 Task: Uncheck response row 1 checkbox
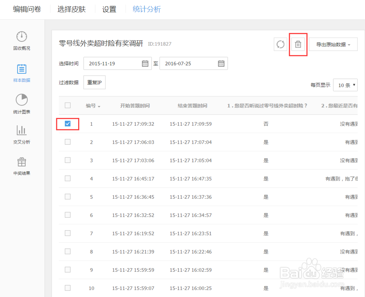coord(68,124)
